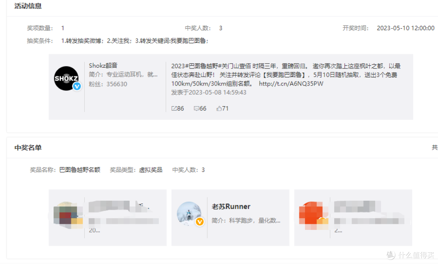Open the Shokz韶音 account name link
Screen dimensions: 438x264
point(103,66)
